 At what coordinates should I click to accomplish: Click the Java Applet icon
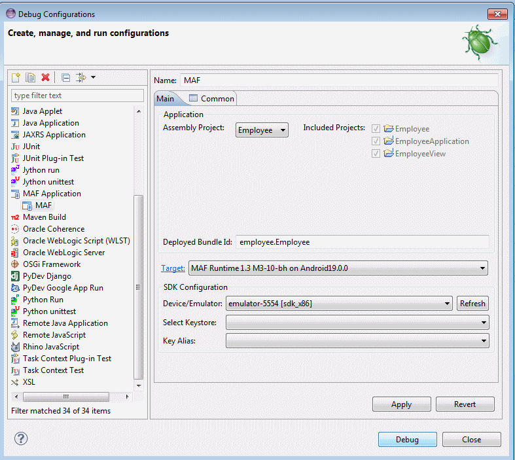(x=15, y=111)
